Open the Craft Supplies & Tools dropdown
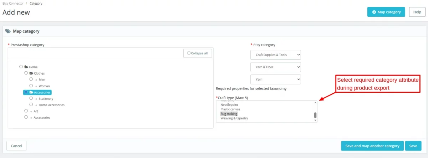Image resolution: width=428 pixels, height=158 pixels. point(275,55)
